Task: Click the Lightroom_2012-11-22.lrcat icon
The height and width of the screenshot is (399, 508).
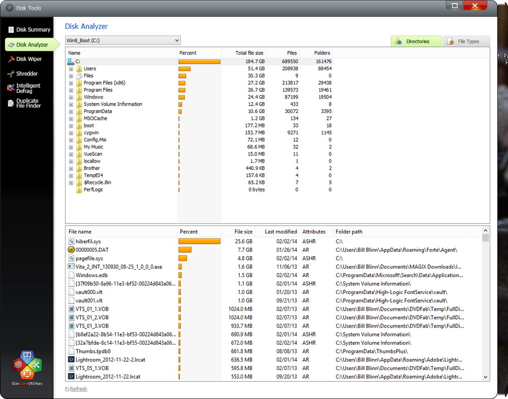Action: (71, 376)
